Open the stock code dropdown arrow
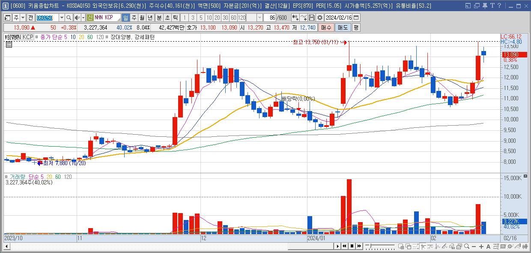Image resolution: width=531 pixels, height=253 pixels. [62, 18]
